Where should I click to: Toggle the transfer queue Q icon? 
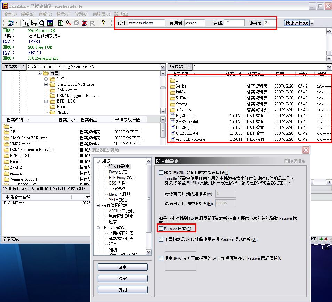pos(42,23)
